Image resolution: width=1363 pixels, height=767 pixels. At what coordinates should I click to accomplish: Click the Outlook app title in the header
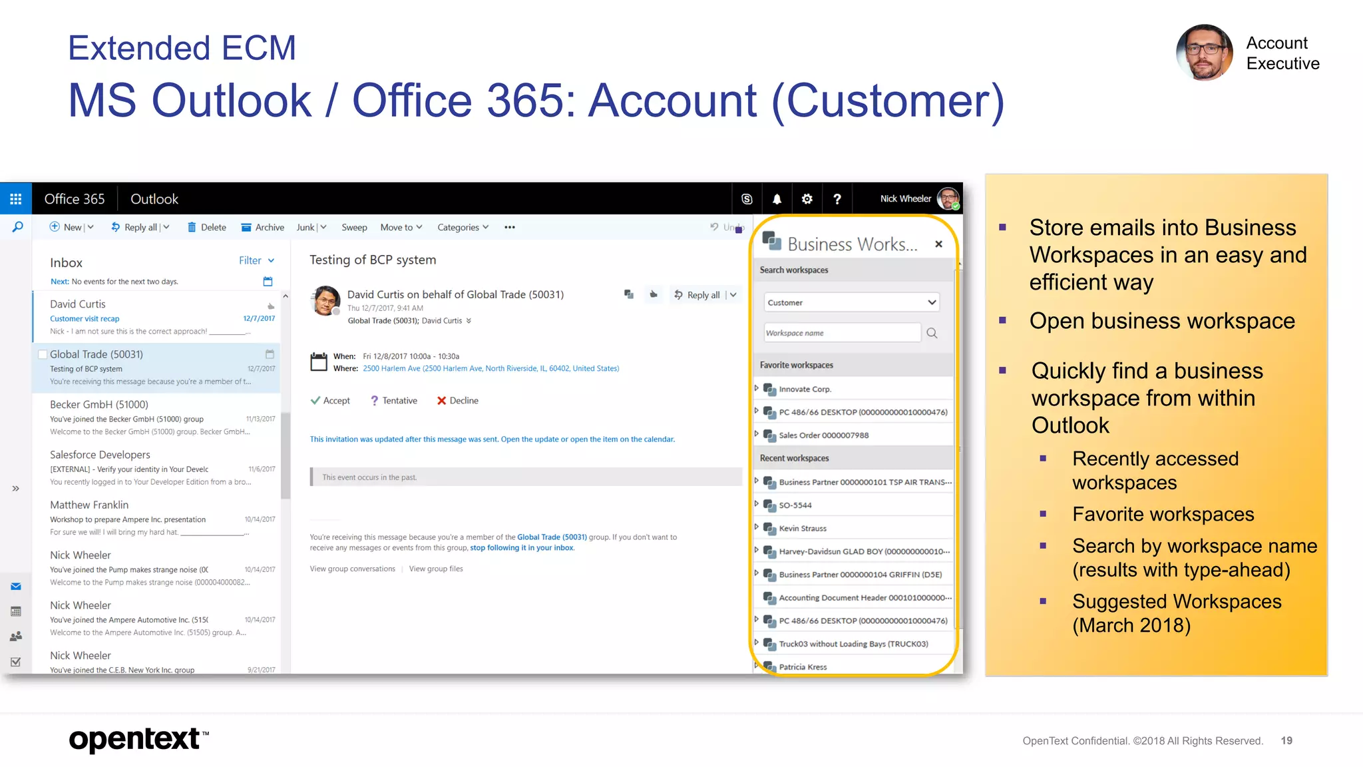(154, 199)
